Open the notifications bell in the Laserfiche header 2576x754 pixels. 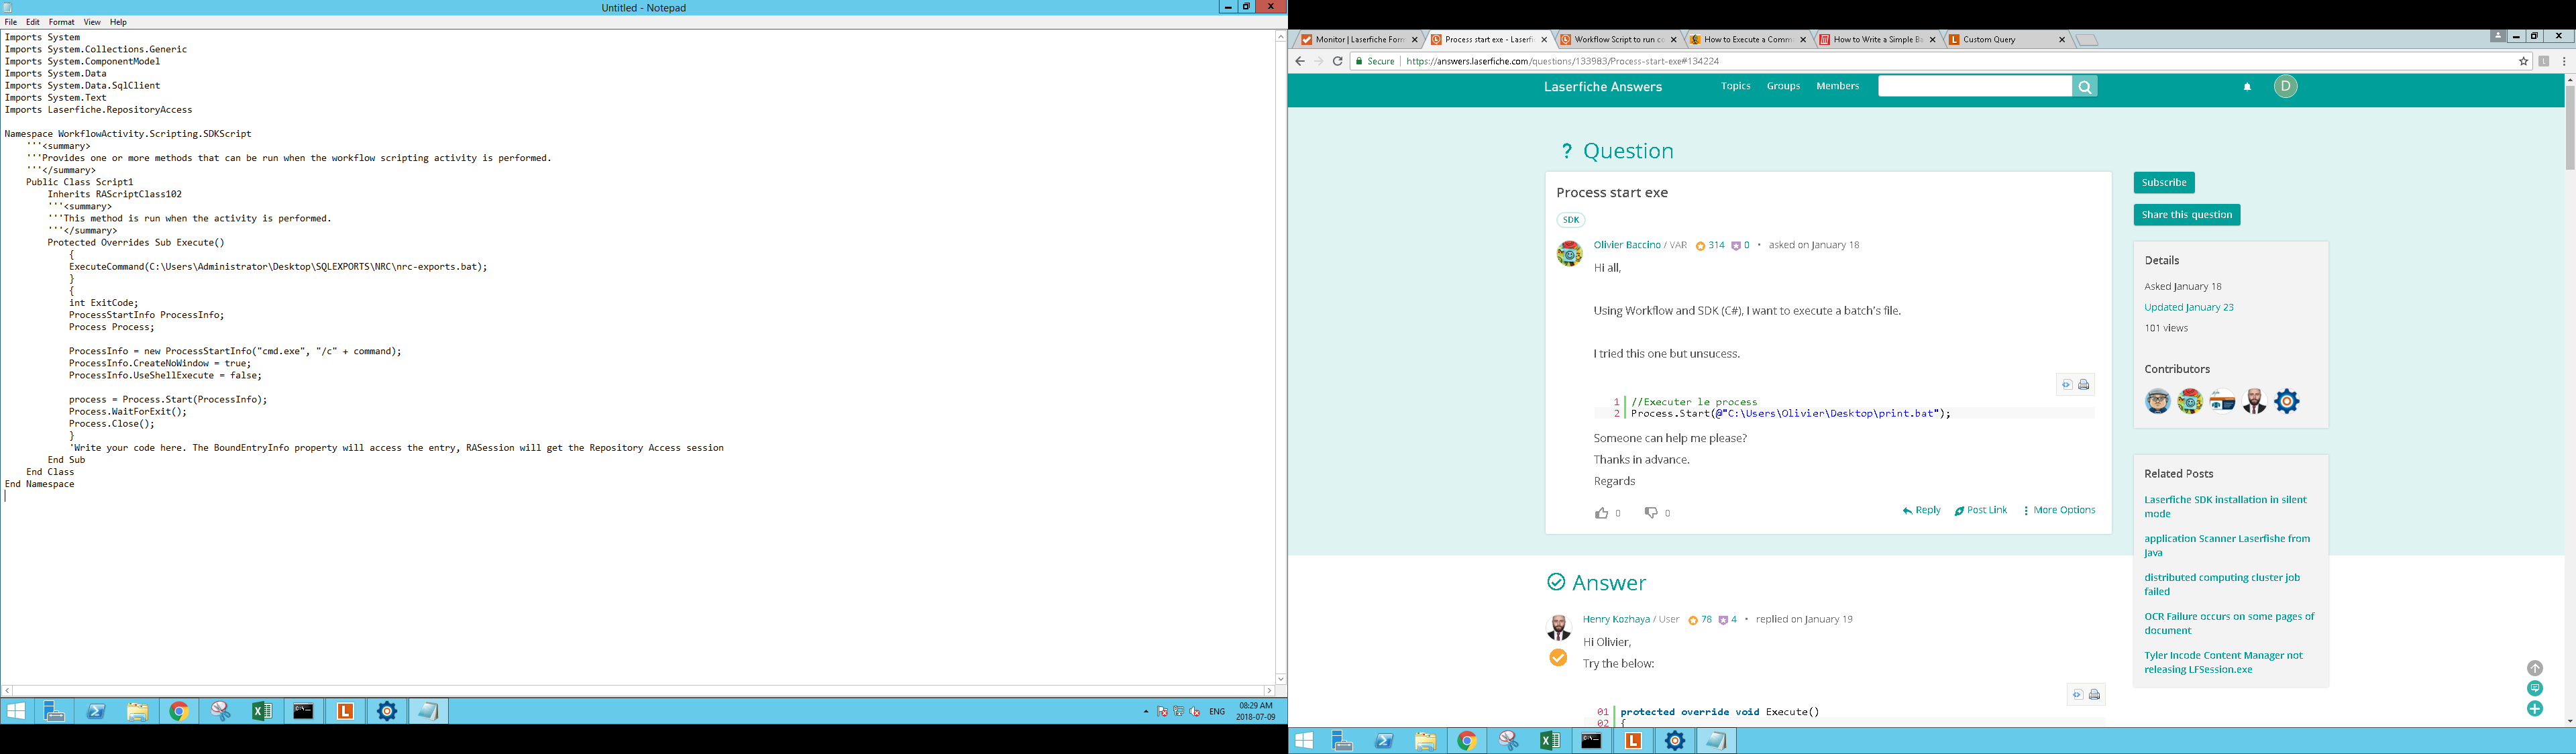click(x=2247, y=87)
